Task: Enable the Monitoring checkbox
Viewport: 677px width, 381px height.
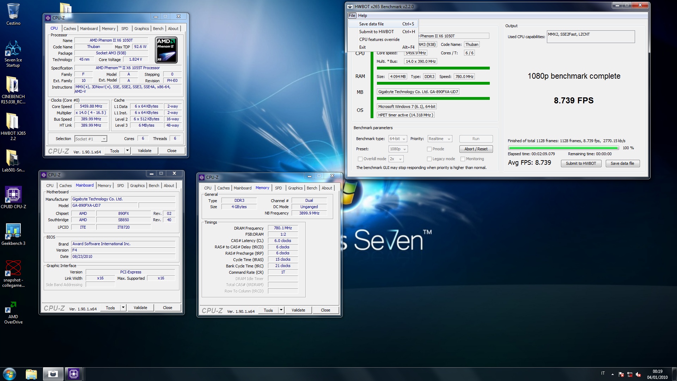Action: tap(463, 159)
